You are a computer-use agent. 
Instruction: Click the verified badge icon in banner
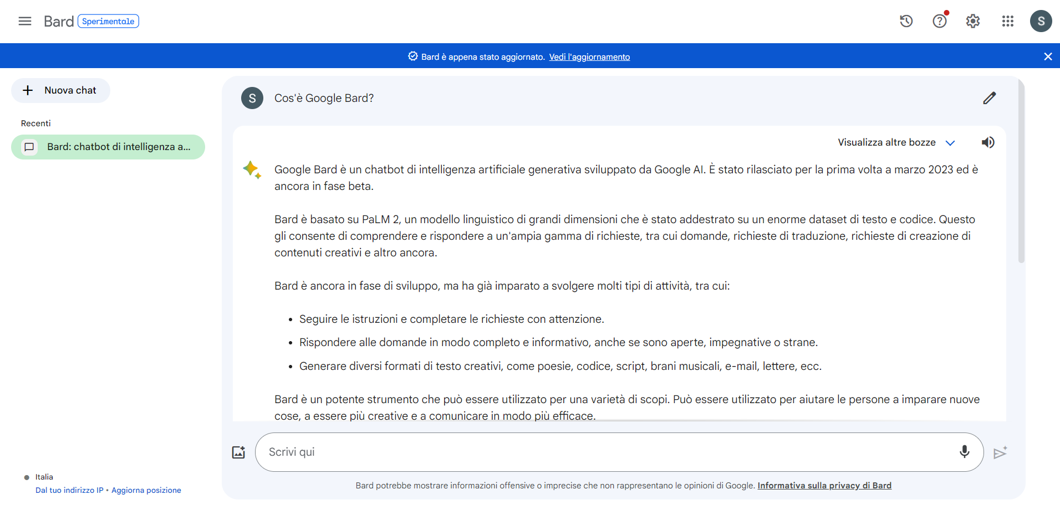(413, 56)
